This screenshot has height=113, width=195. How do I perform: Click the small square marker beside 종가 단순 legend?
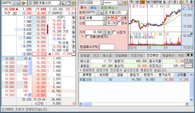130,6
